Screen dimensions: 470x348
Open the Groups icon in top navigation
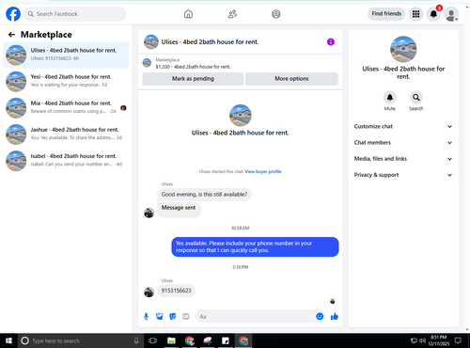(x=276, y=14)
